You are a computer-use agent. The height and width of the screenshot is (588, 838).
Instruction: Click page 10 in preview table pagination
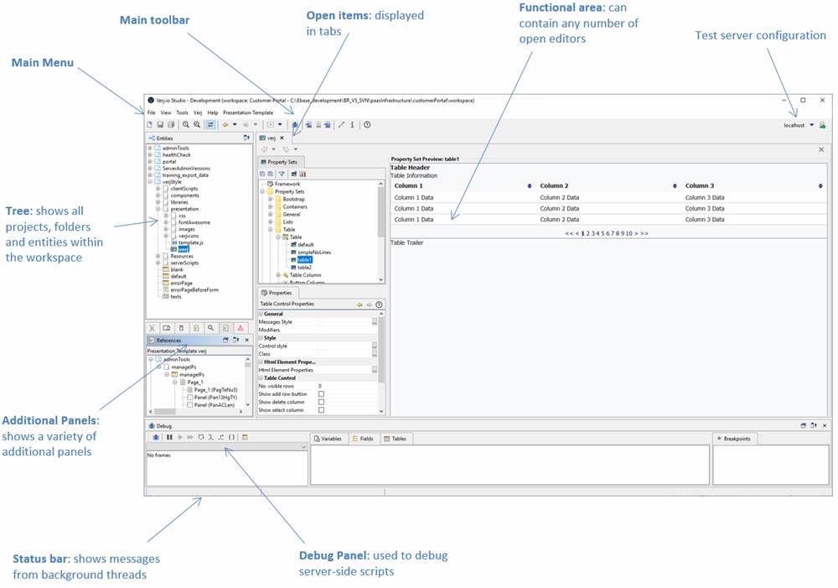(x=629, y=234)
